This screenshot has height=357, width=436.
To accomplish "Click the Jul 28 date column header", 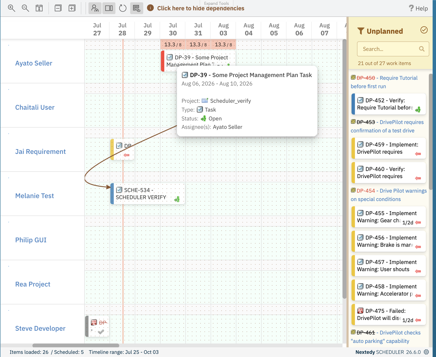I will point(122,29).
